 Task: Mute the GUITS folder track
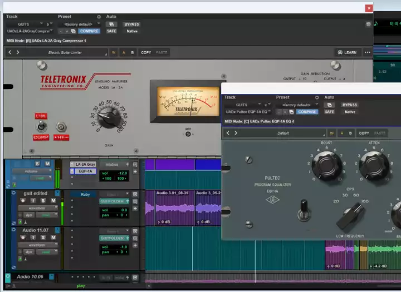(x=47, y=164)
